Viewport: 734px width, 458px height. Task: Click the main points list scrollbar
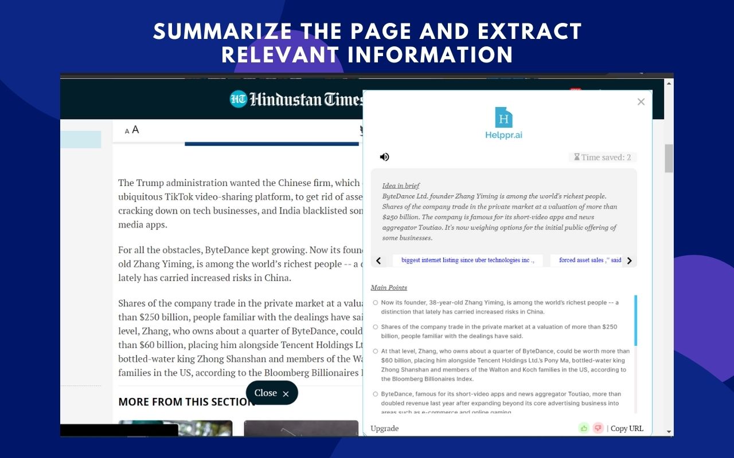(x=635, y=321)
